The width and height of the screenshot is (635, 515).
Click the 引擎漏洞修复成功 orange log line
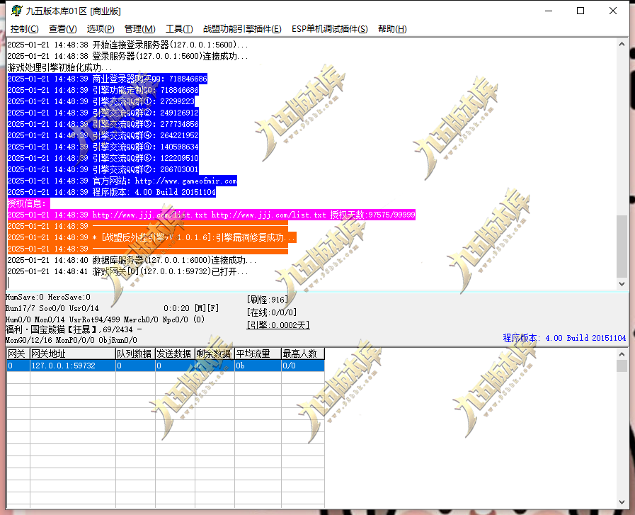152,237
